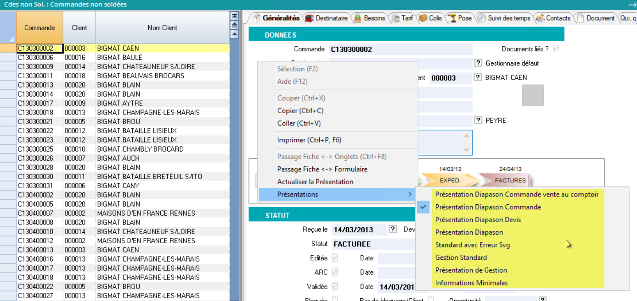Image resolution: width=637 pixels, height=301 pixels.
Task: Click the question-mark lookup beside Gestionnaire défaut
Action: (x=478, y=63)
